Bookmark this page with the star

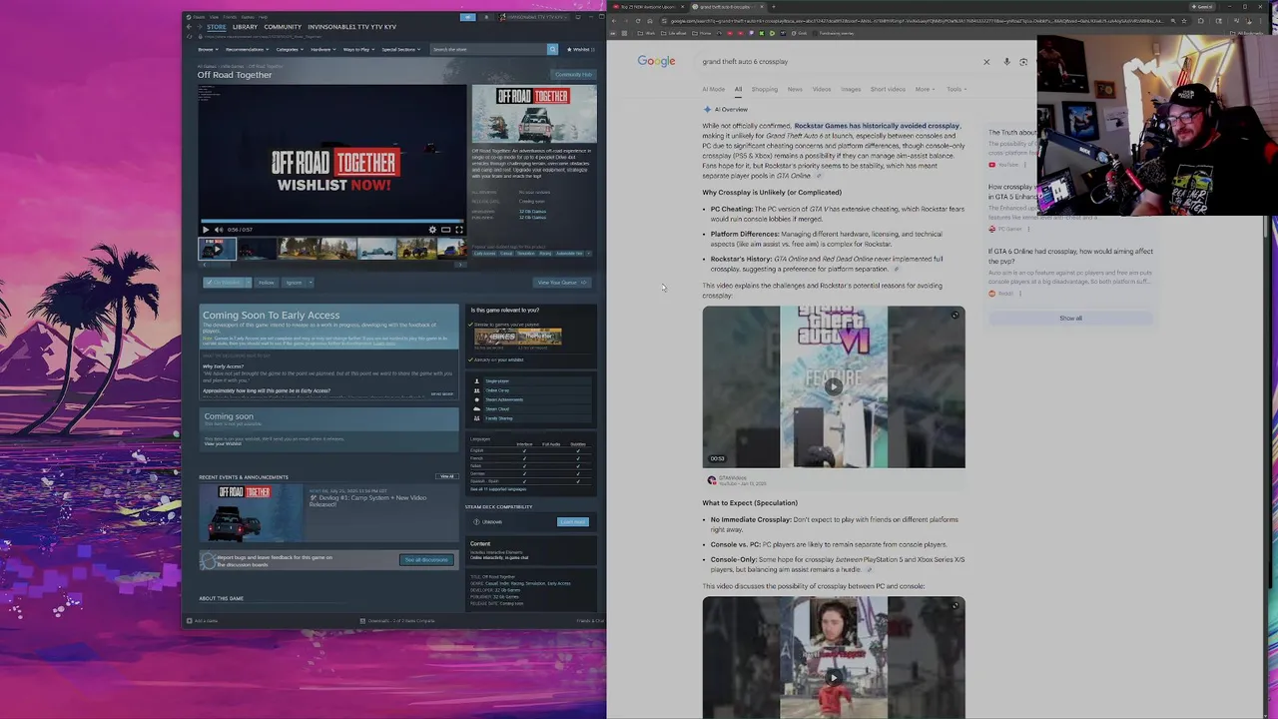coord(1184,21)
